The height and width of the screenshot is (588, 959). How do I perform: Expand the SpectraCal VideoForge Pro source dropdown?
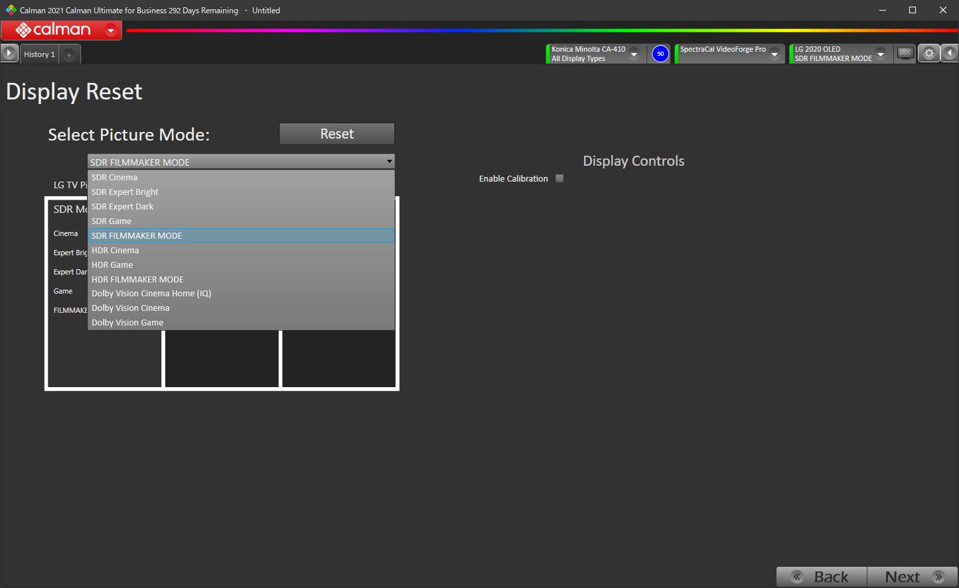775,54
